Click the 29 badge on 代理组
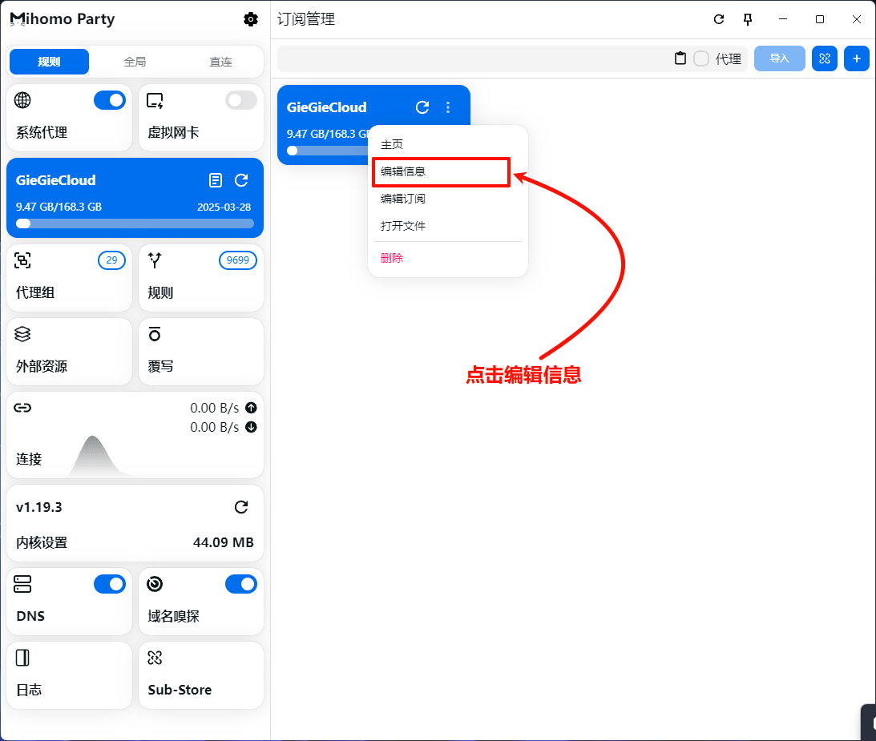Viewport: 876px width, 741px height. tap(111, 260)
